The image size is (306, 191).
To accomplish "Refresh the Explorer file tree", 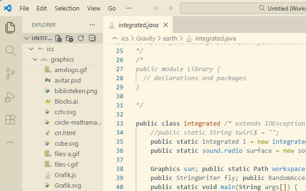I will click(81, 38).
